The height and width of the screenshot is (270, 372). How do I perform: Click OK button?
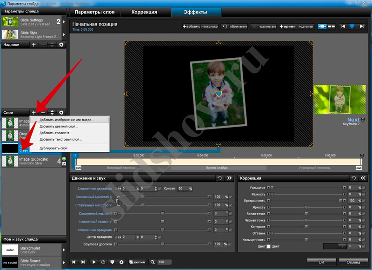pos(321,262)
